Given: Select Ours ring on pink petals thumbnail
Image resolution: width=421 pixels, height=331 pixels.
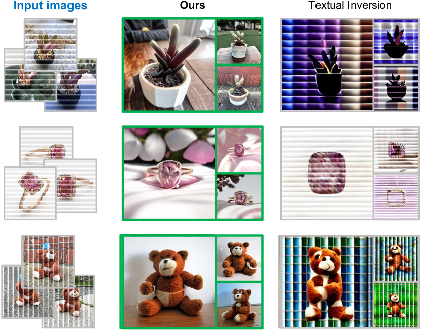Looking at the screenshot, I should (x=239, y=150).
